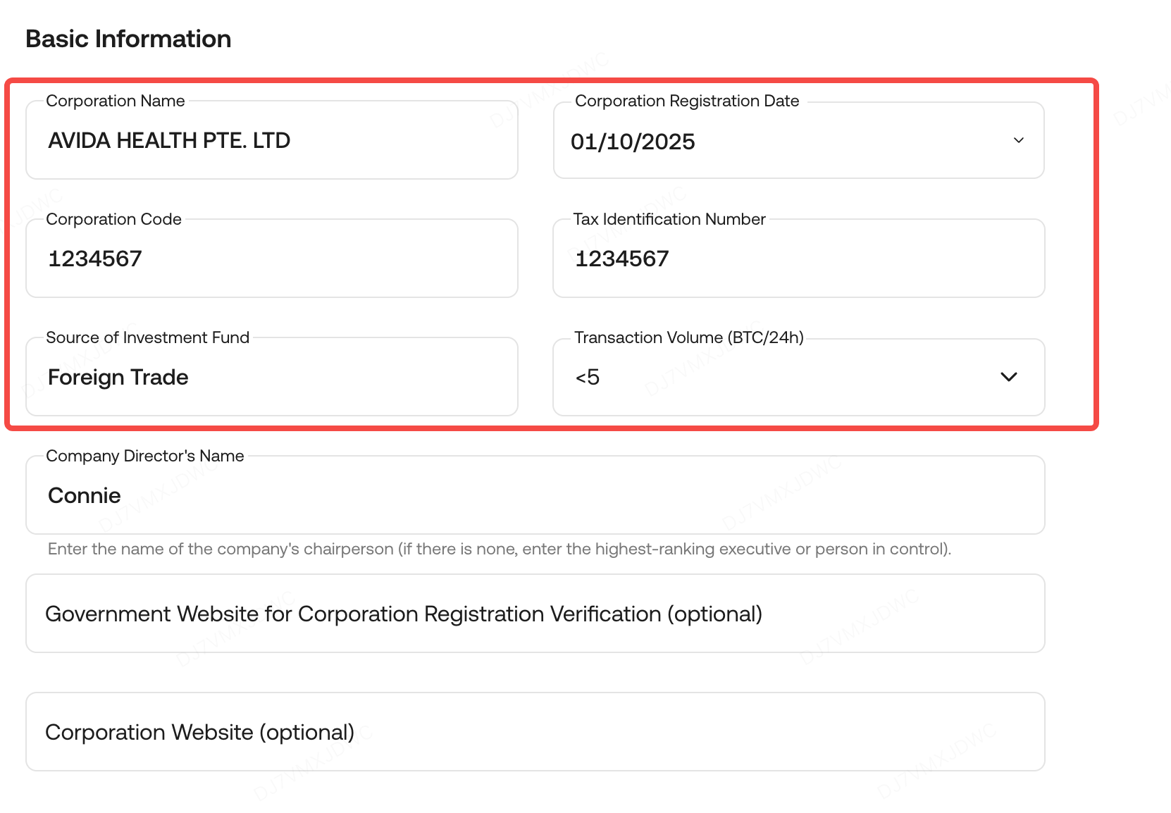Image resolution: width=1171 pixels, height=813 pixels.
Task: Click the 01/10/2025 date value
Action: pyautogui.click(x=633, y=142)
